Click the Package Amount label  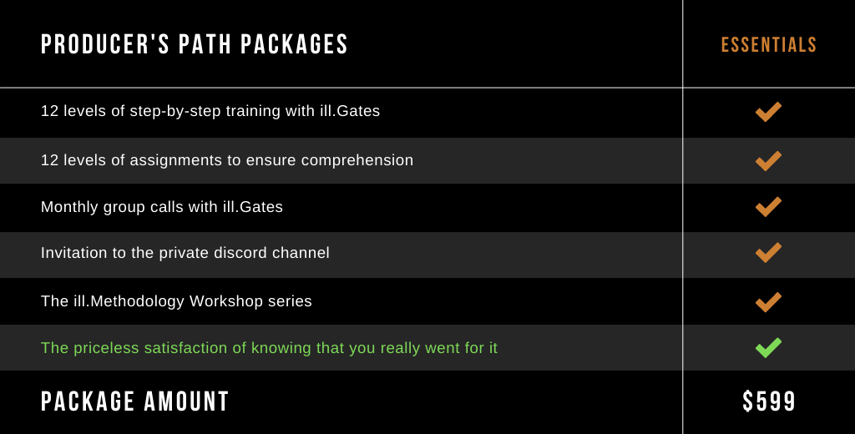coord(134,401)
